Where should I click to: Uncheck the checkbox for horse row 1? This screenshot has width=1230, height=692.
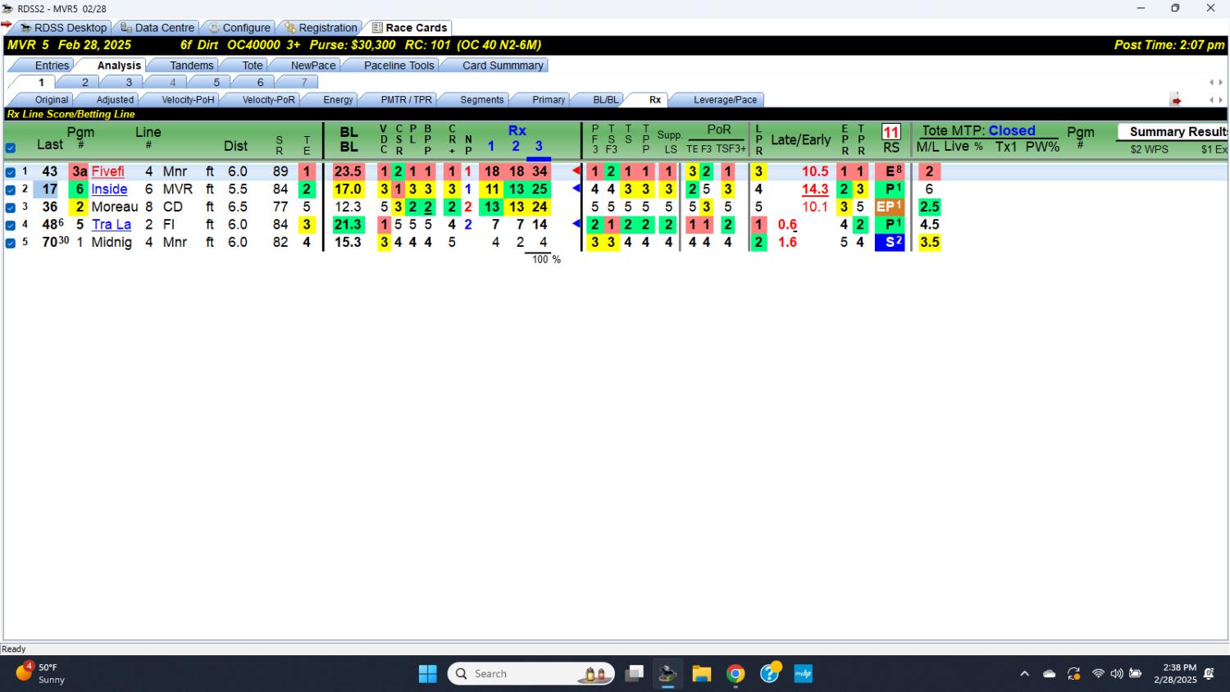11,172
